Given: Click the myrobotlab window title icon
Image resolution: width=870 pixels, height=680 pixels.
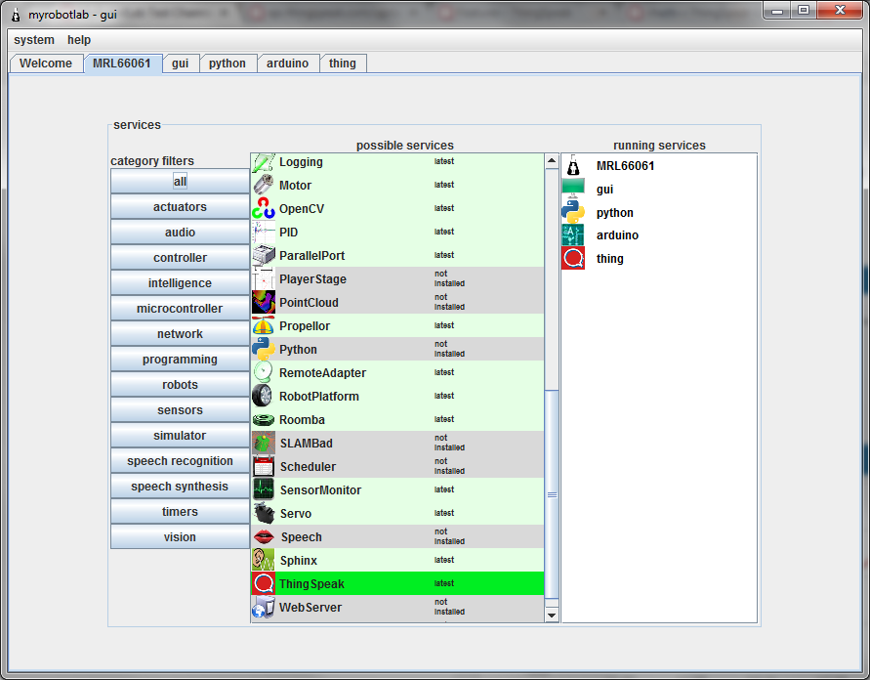Looking at the screenshot, I should (16, 15).
